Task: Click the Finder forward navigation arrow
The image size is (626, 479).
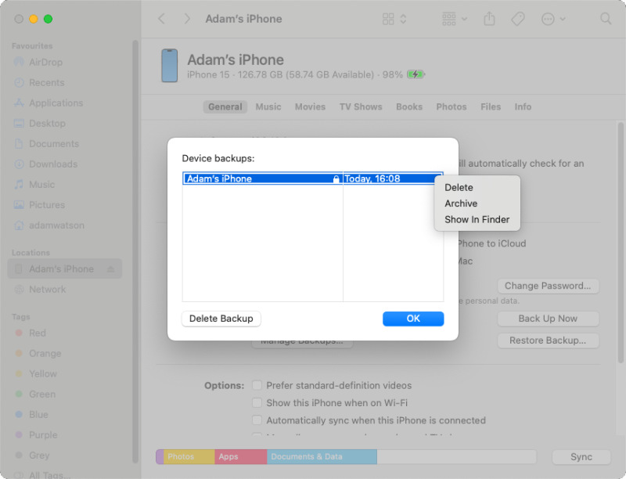Action: (x=186, y=19)
